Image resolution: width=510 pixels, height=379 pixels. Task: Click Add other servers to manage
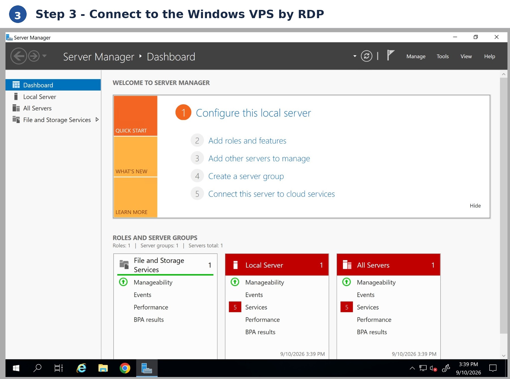coord(259,158)
